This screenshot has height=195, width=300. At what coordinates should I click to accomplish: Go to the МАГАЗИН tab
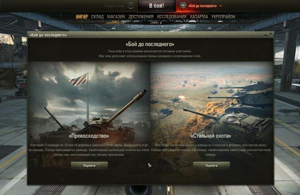click(x=116, y=17)
